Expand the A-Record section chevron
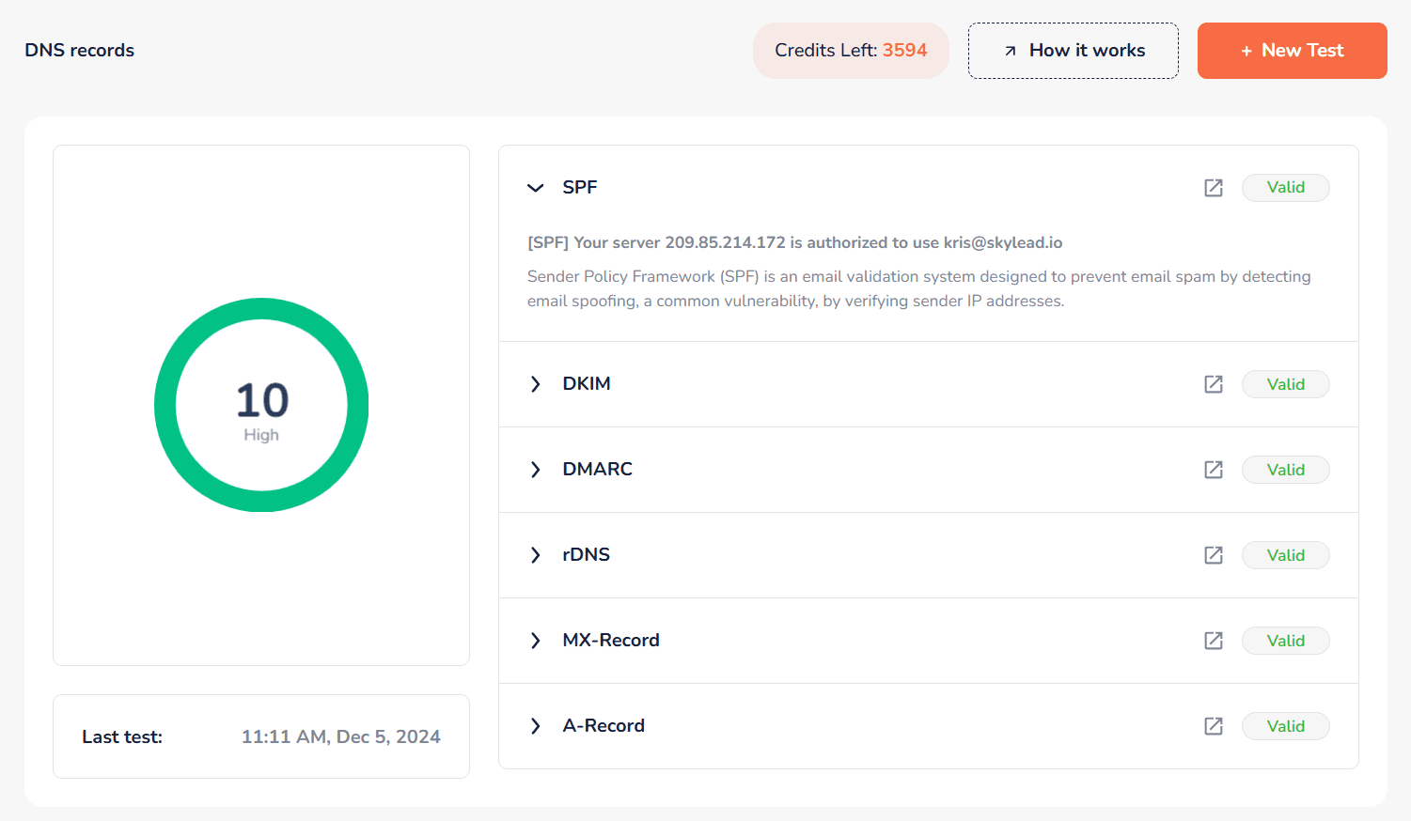Viewport: 1411px width, 821px height. click(x=536, y=726)
